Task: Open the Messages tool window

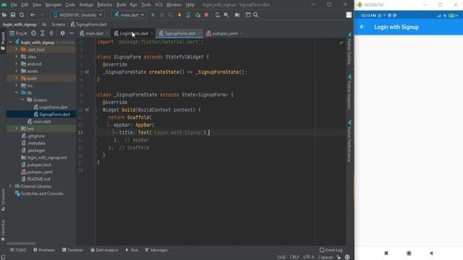Action: click(156, 250)
